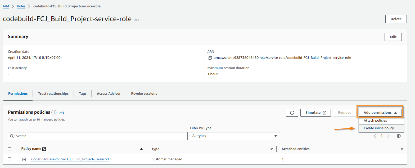Switch to the Trust relationships tab
The width and height of the screenshot is (415, 168).
53,94
